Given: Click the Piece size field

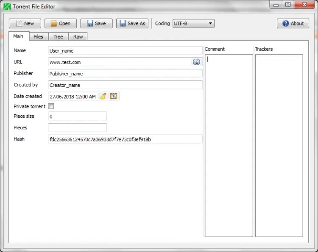Looking at the screenshot, I should 77,116.
